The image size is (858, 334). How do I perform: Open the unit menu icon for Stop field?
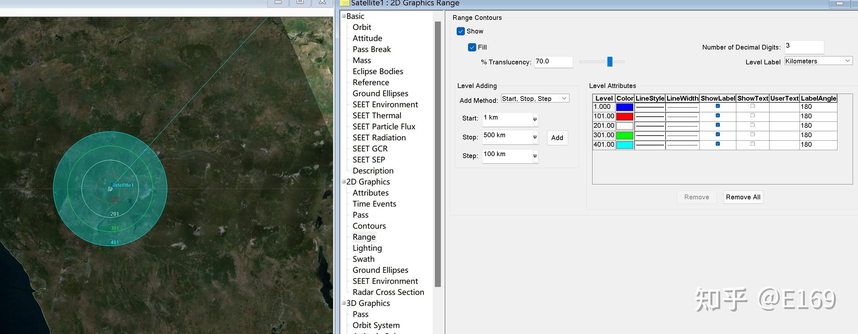click(535, 137)
